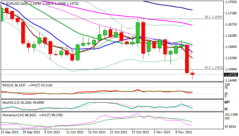
Task: Click the tall red candle after 27 Oct
Action: (143, 37)
